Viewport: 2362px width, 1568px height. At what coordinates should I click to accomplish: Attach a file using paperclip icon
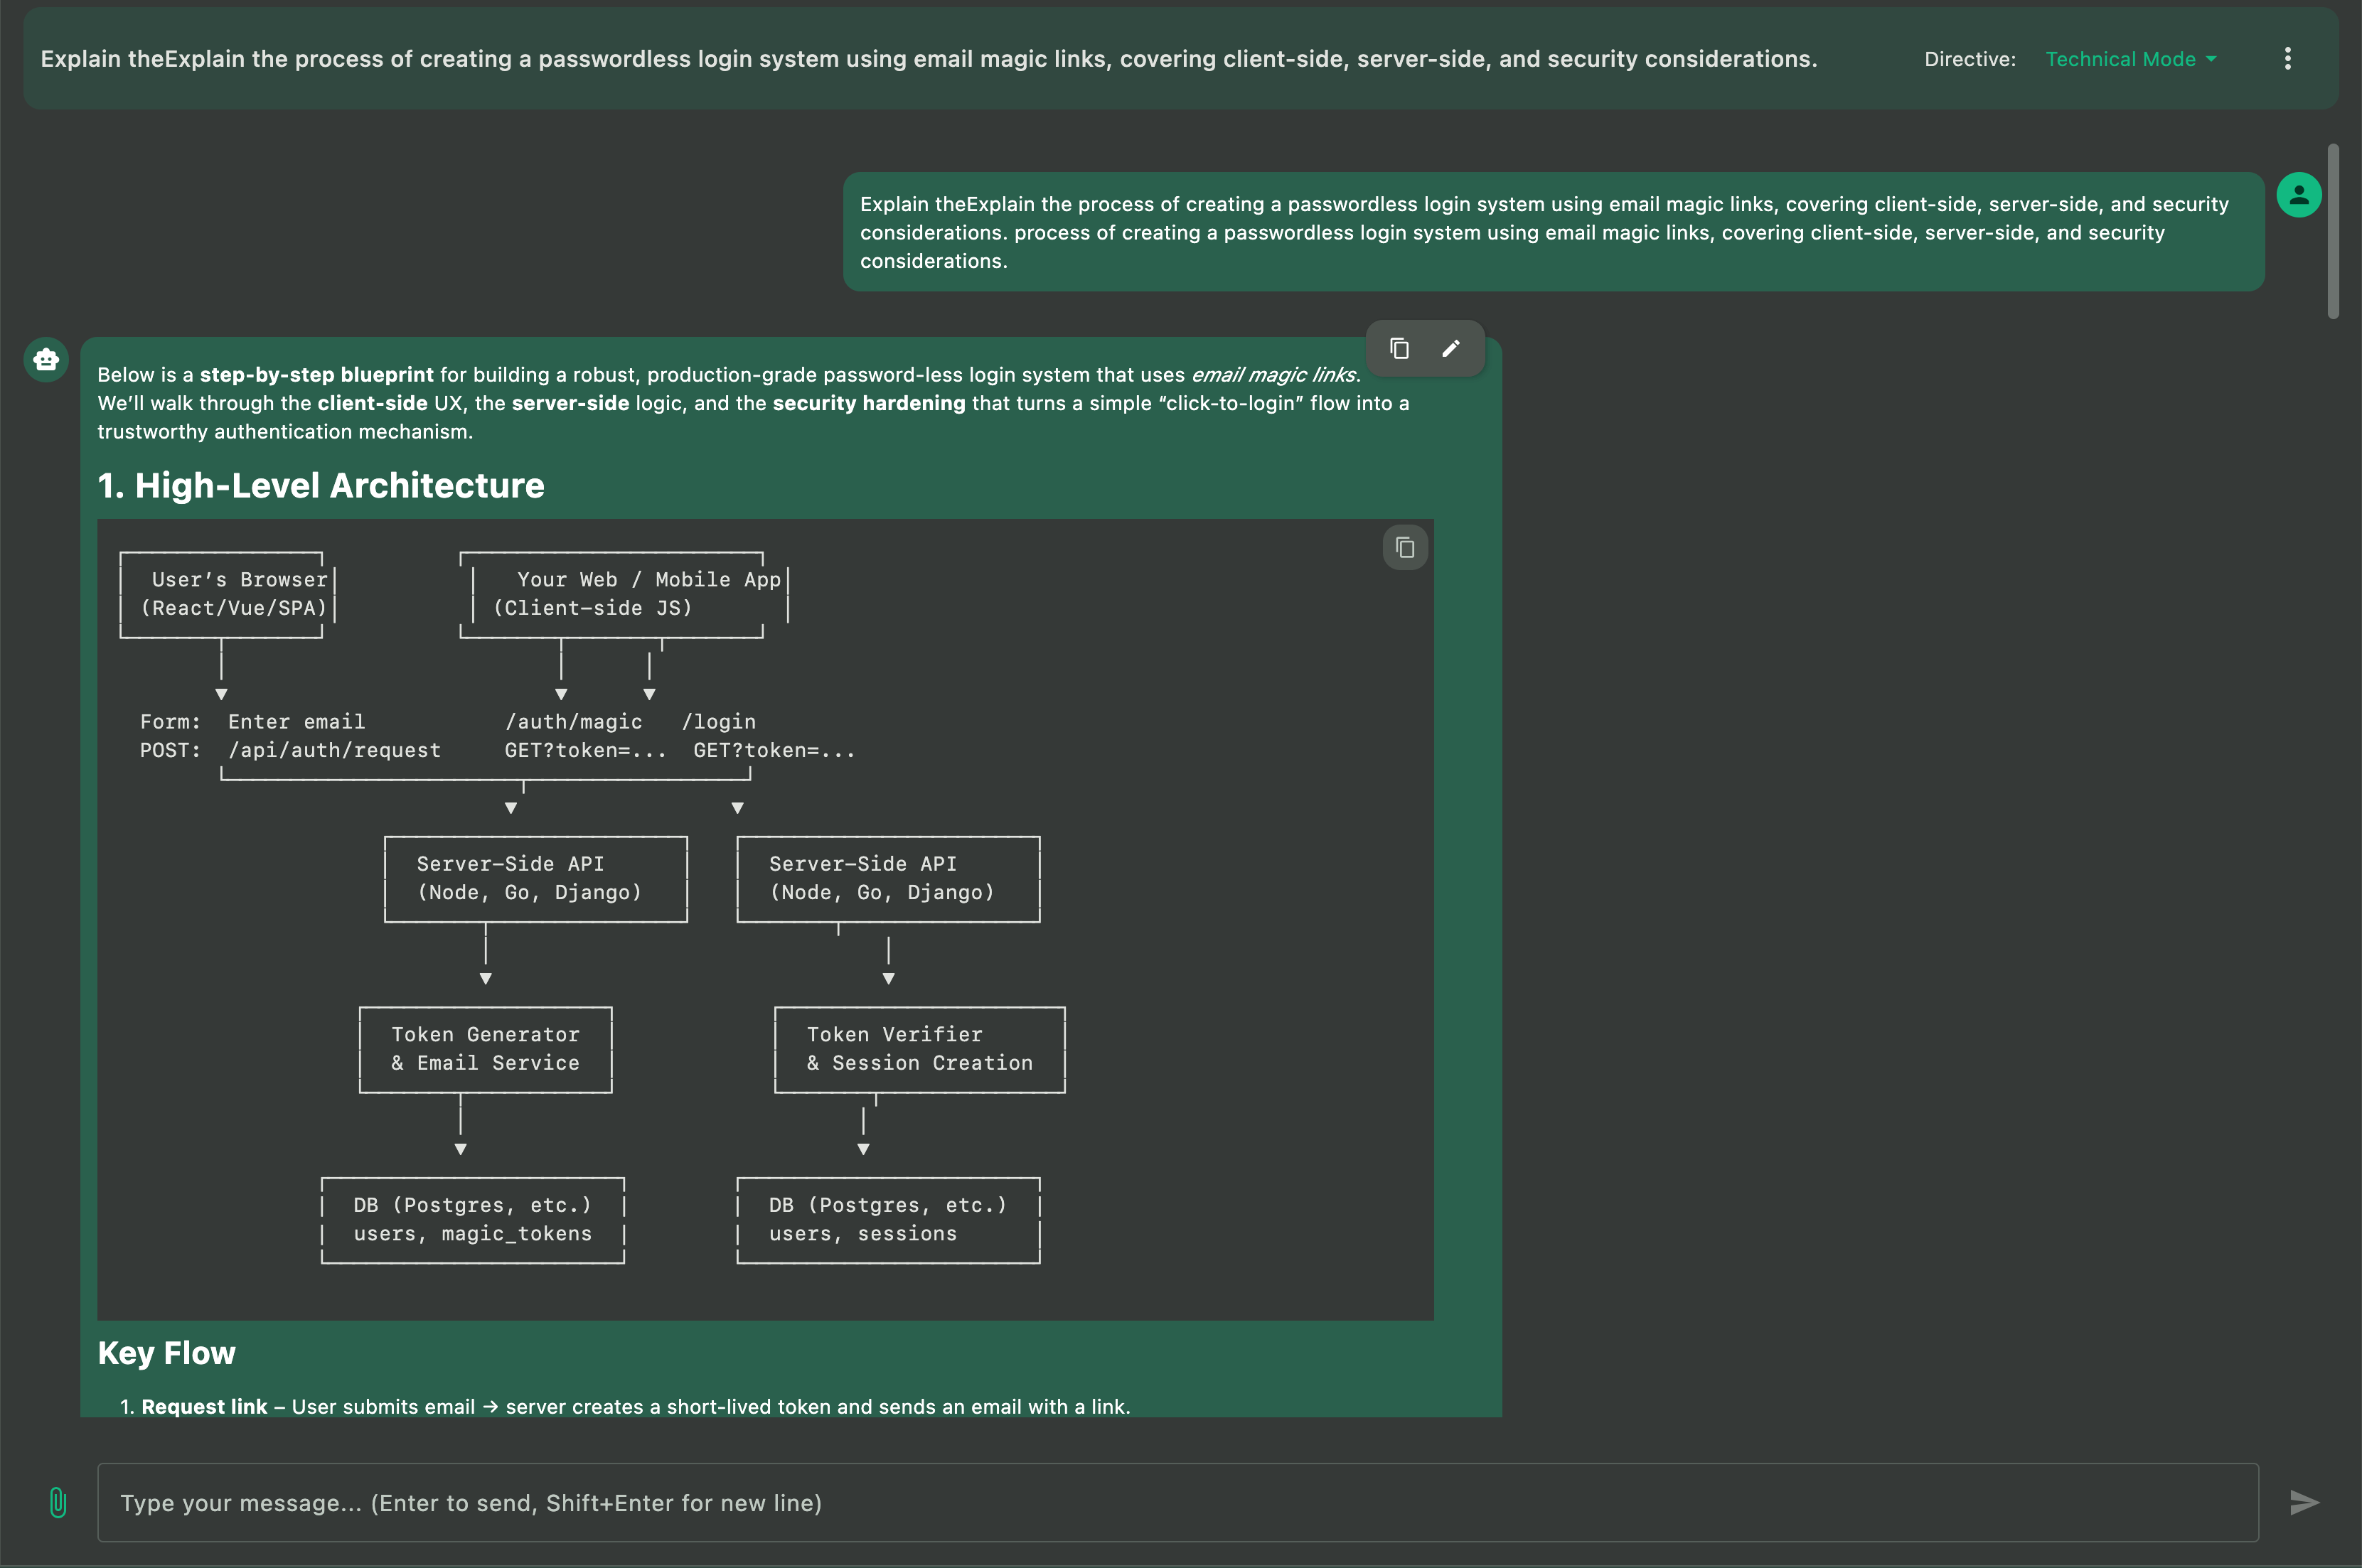point(58,1502)
